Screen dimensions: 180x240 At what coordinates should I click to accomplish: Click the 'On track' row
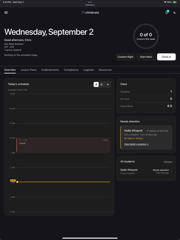pyautogui.click(x=146, y=99)
